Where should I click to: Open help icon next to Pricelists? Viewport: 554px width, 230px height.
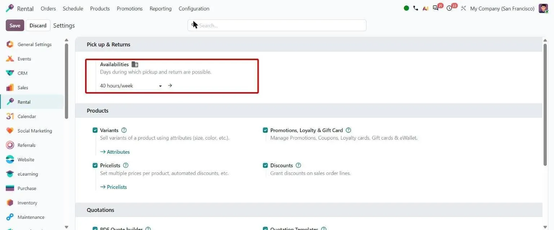coord(126,166)
